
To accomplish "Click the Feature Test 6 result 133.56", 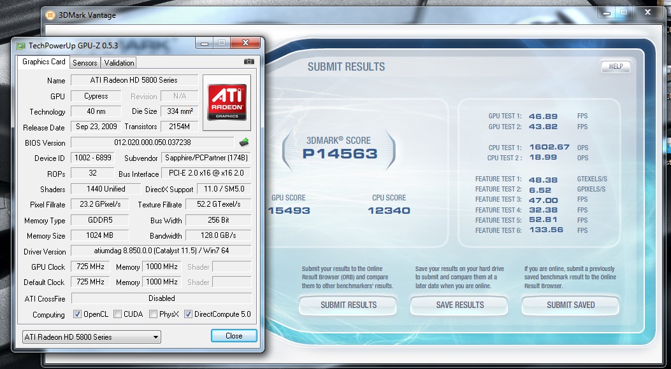I will pyautogui.click(x=547, y=230).
